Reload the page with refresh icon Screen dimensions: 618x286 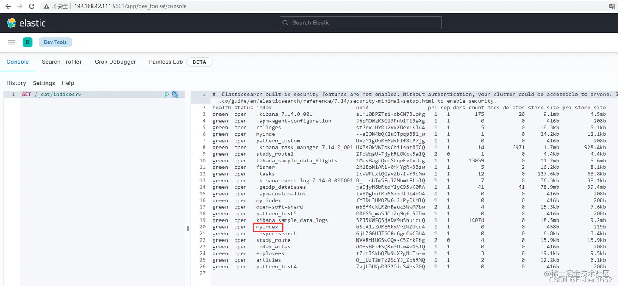32,7
